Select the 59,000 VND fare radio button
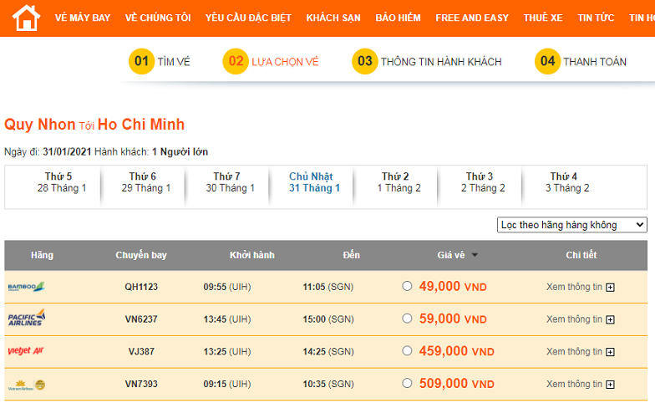This screenshot has height=403, width=655. tap(407, 319)
